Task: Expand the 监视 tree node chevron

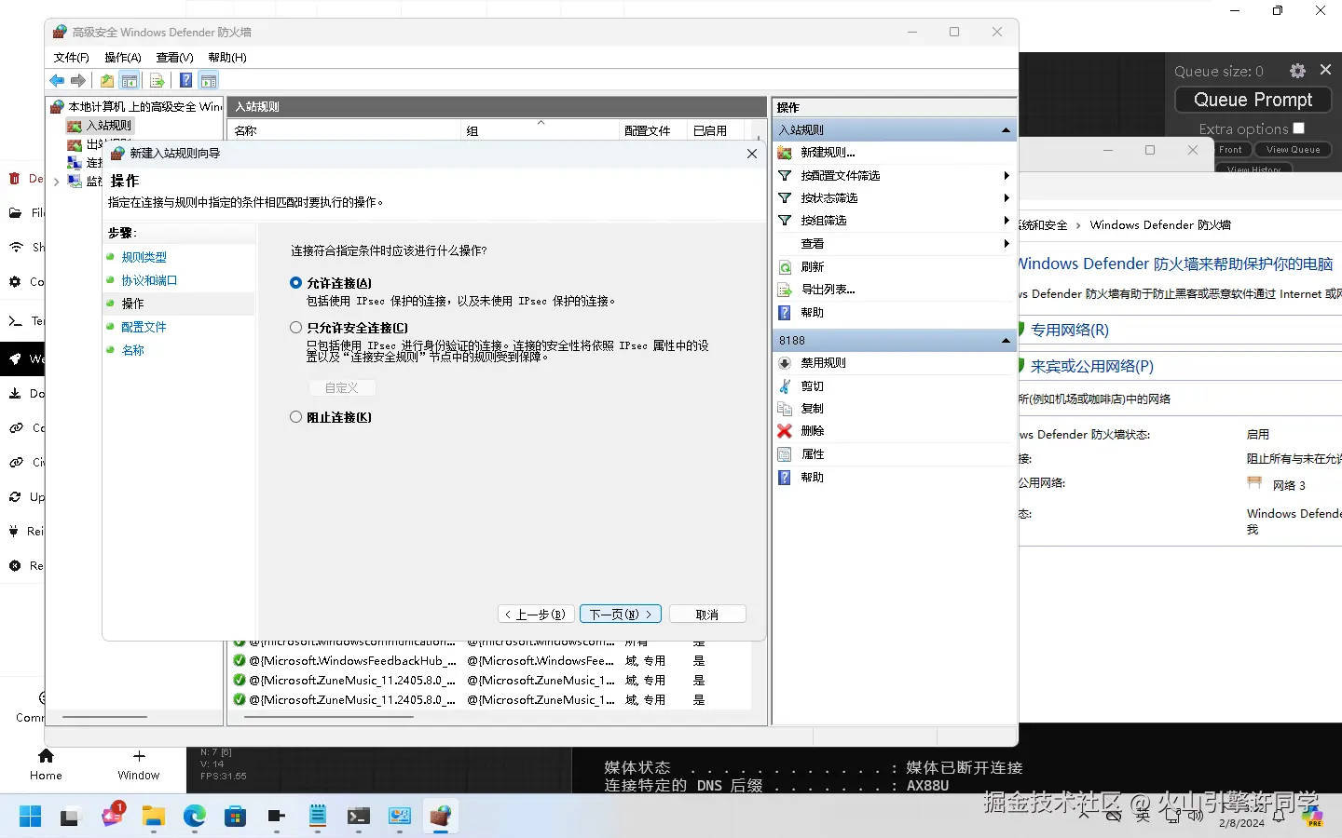Action: (57, 182)
